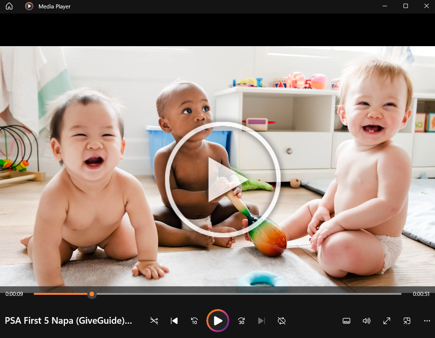The width and height of the screenshot is (435, 338).
Task: Toggle shuffle mode
Action: (154, 321)
